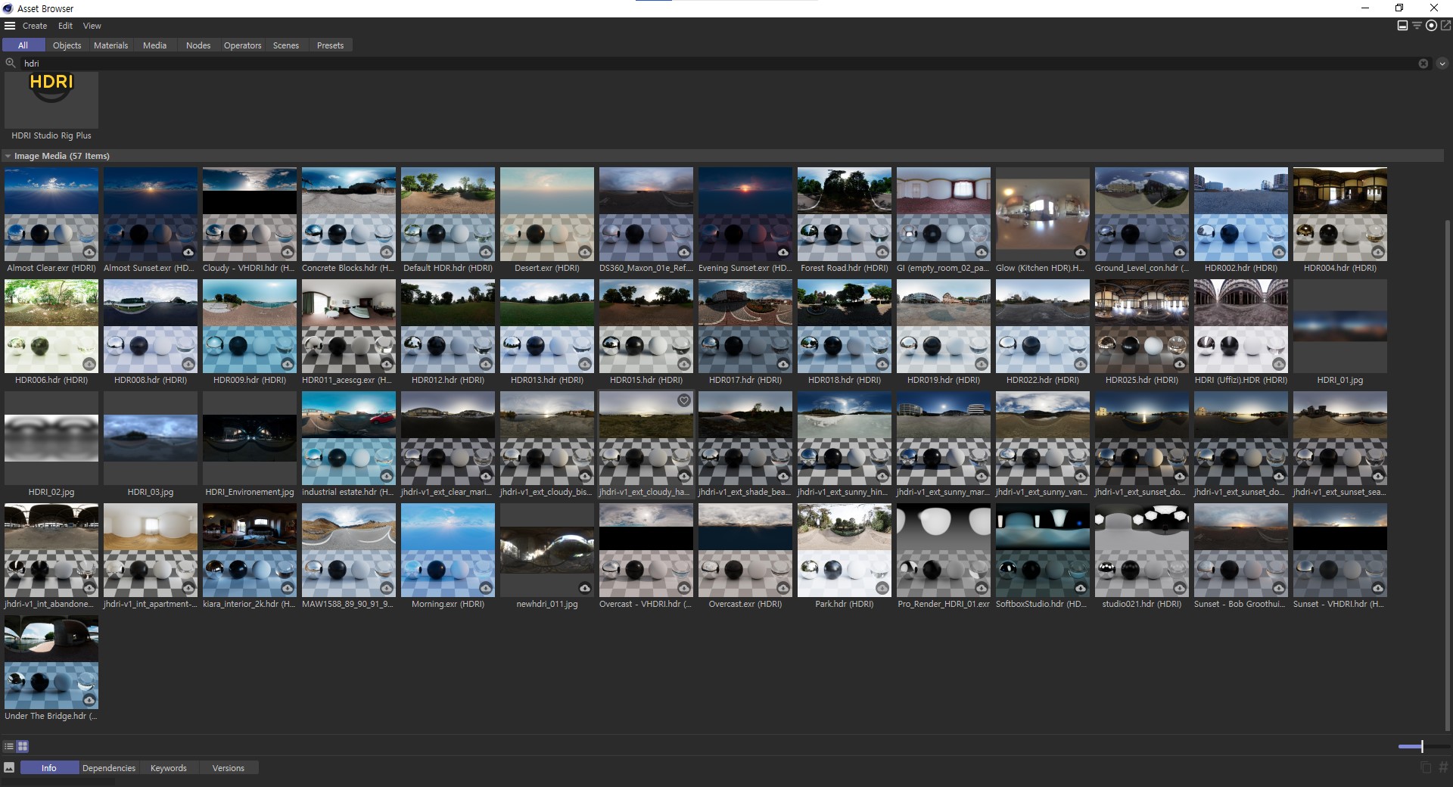Click the cloud download icon on newhdri_011.jpg
This screenshot has height=787, width=1453.
(585, 588)
